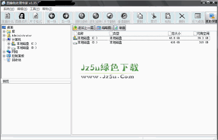Click the 416 GB total size cell

pyautogui.click(x=175, y=42)
